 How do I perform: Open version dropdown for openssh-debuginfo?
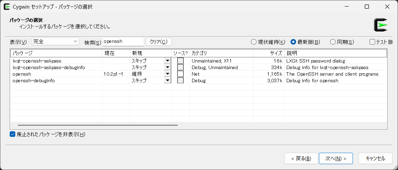click(167, 81)
